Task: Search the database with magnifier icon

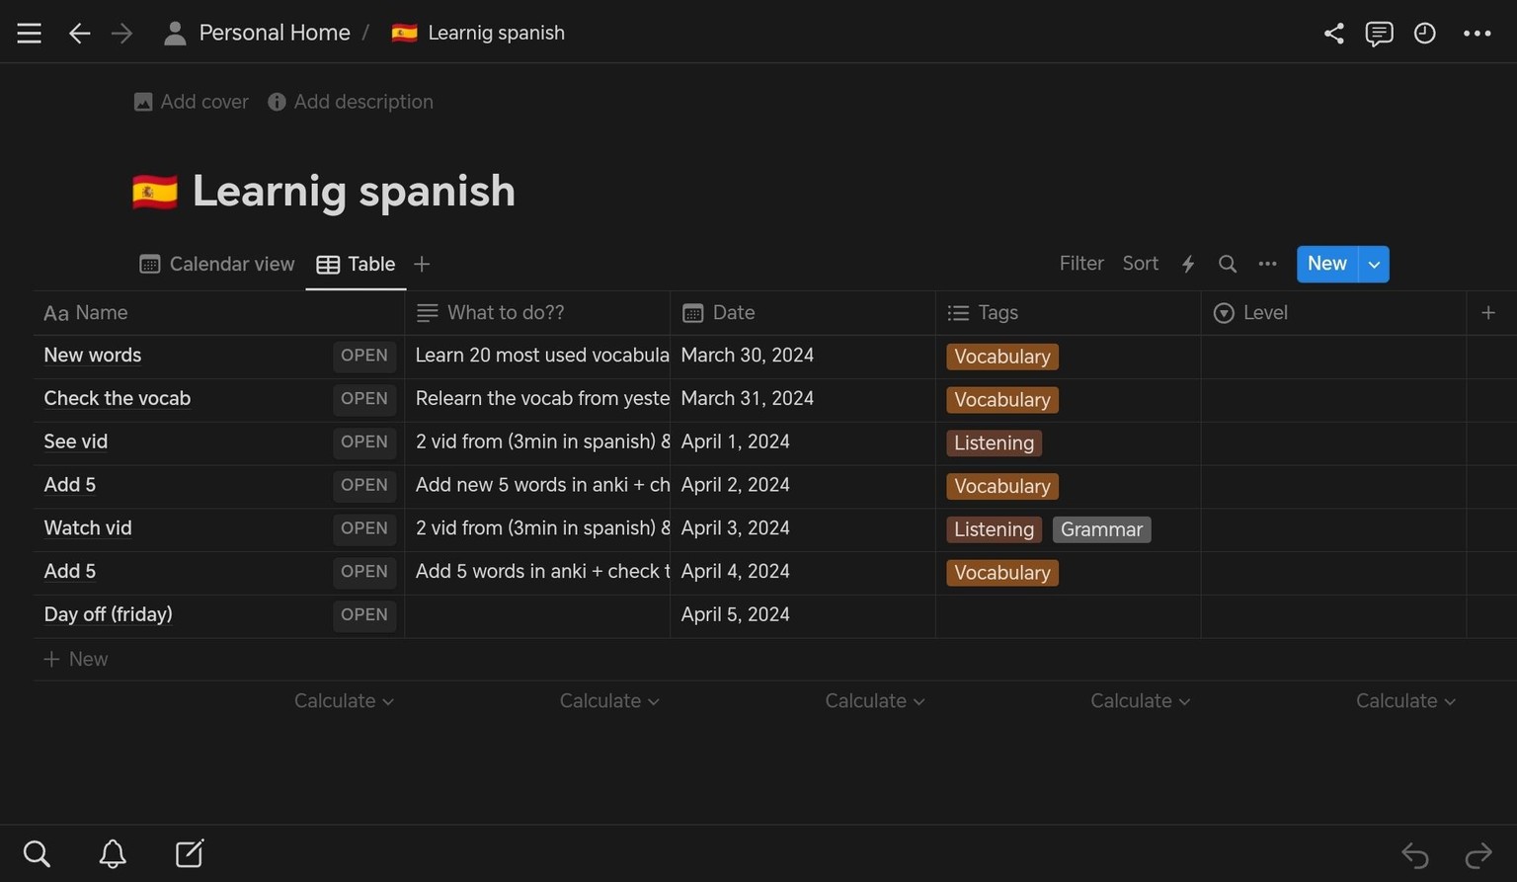Action: click(1228, 264)
